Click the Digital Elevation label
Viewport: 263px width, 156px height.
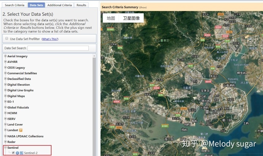(x=19, y=84)
